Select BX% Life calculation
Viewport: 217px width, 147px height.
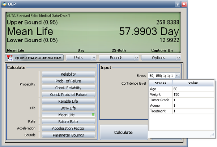pos(68,108)
